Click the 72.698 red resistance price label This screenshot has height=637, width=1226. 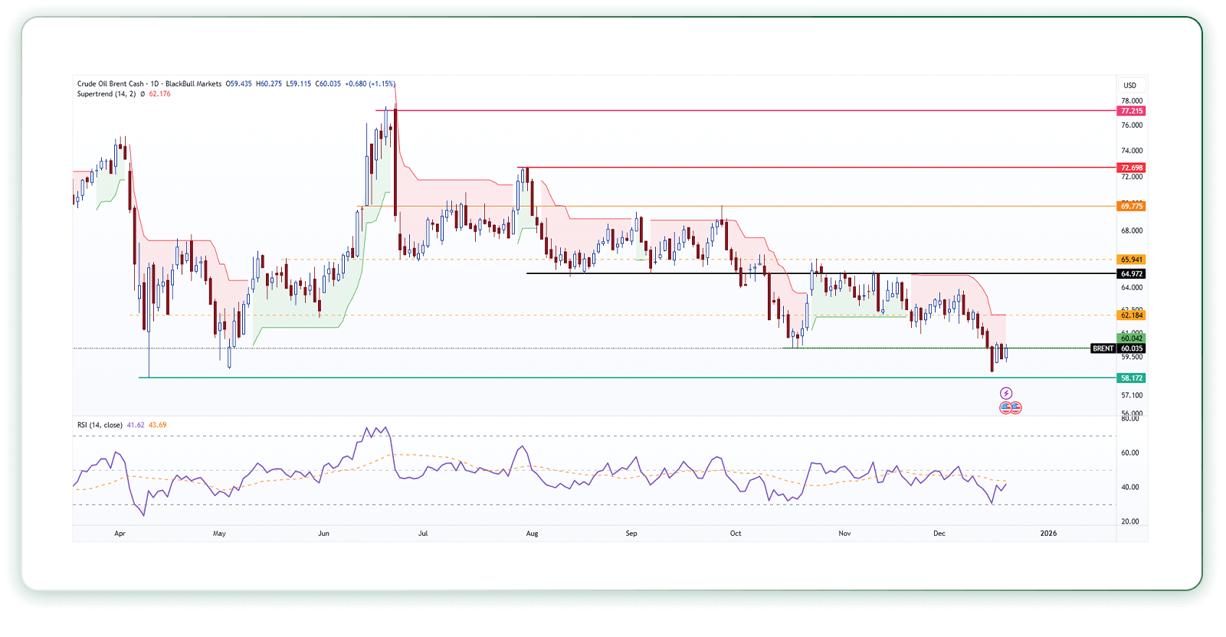pos(1131,168)
